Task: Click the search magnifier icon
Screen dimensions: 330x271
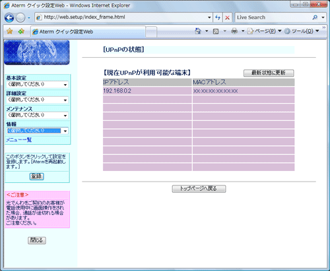Action: click(315, 17)
